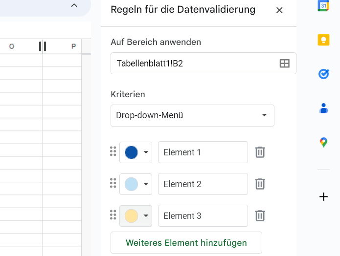This screenshot has width=340, height=256.
Task: Open the range selector grid icon
Action: click(x=285, y=64)
